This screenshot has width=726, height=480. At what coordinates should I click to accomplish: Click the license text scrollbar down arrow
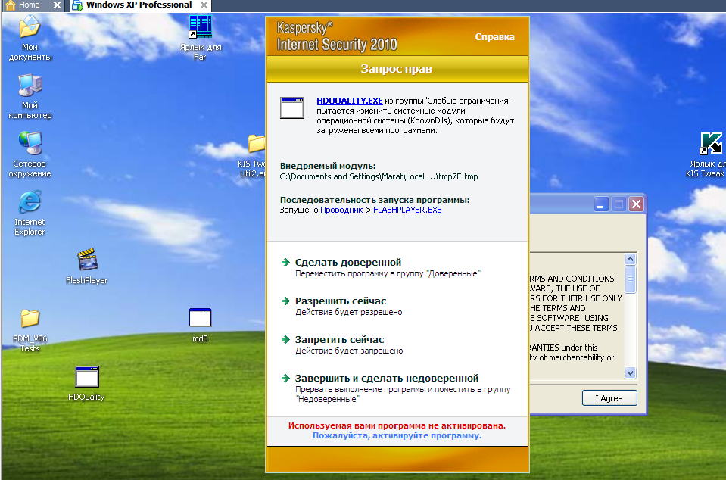[x=630, y=372]
